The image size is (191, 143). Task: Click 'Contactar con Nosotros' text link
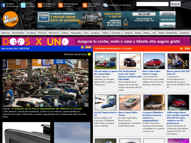[x=120, y=5]
